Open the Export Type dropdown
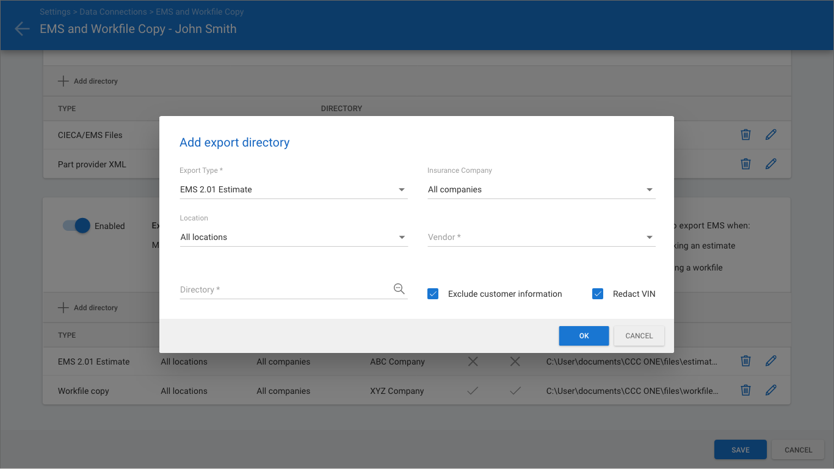Image resolution: width=834 pixels, height=469 pixels. [294, 189]
